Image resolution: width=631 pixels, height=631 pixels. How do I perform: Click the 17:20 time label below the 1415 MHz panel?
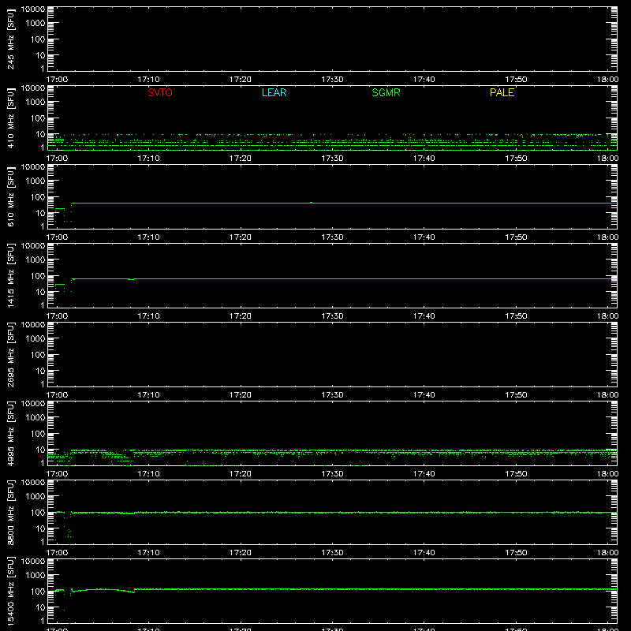pyautogui.click(x=241, y=316)
